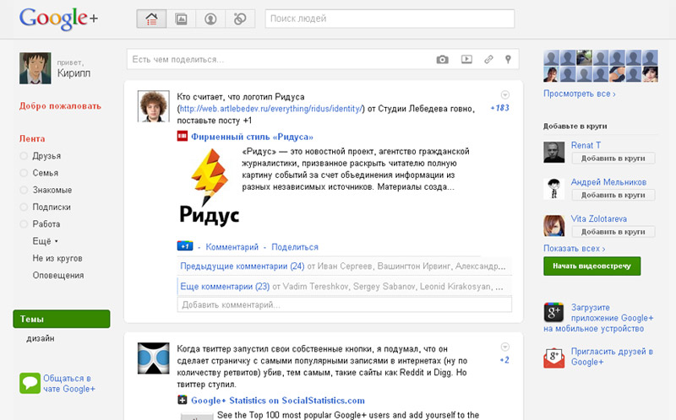Open Vita Zolotareva's avatar

click(x=554, y=225)
